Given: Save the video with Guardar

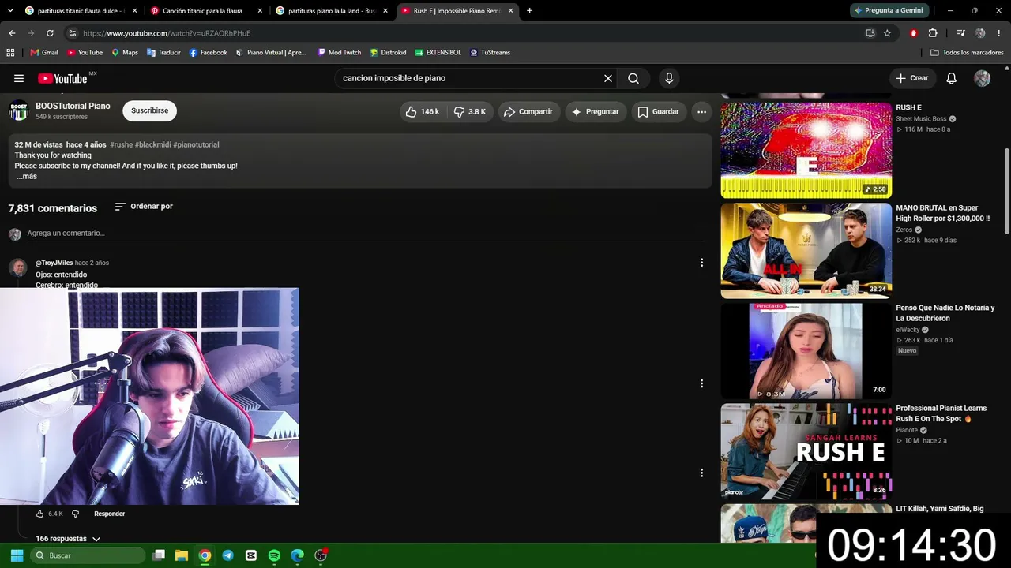Looking at the screenshot, I should click(x=658, y=112).
